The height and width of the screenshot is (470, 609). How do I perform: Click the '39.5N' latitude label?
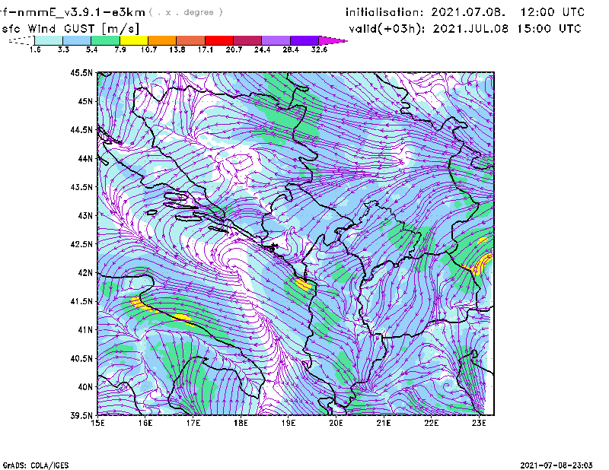click(x=81, y=416)
